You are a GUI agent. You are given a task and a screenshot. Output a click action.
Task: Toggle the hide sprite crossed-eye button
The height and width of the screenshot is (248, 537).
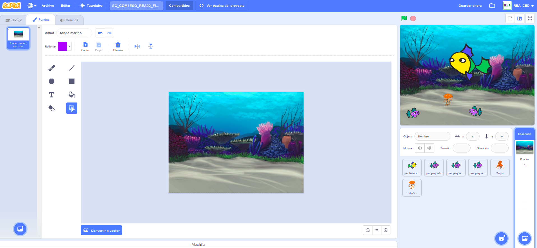[429, 148]
